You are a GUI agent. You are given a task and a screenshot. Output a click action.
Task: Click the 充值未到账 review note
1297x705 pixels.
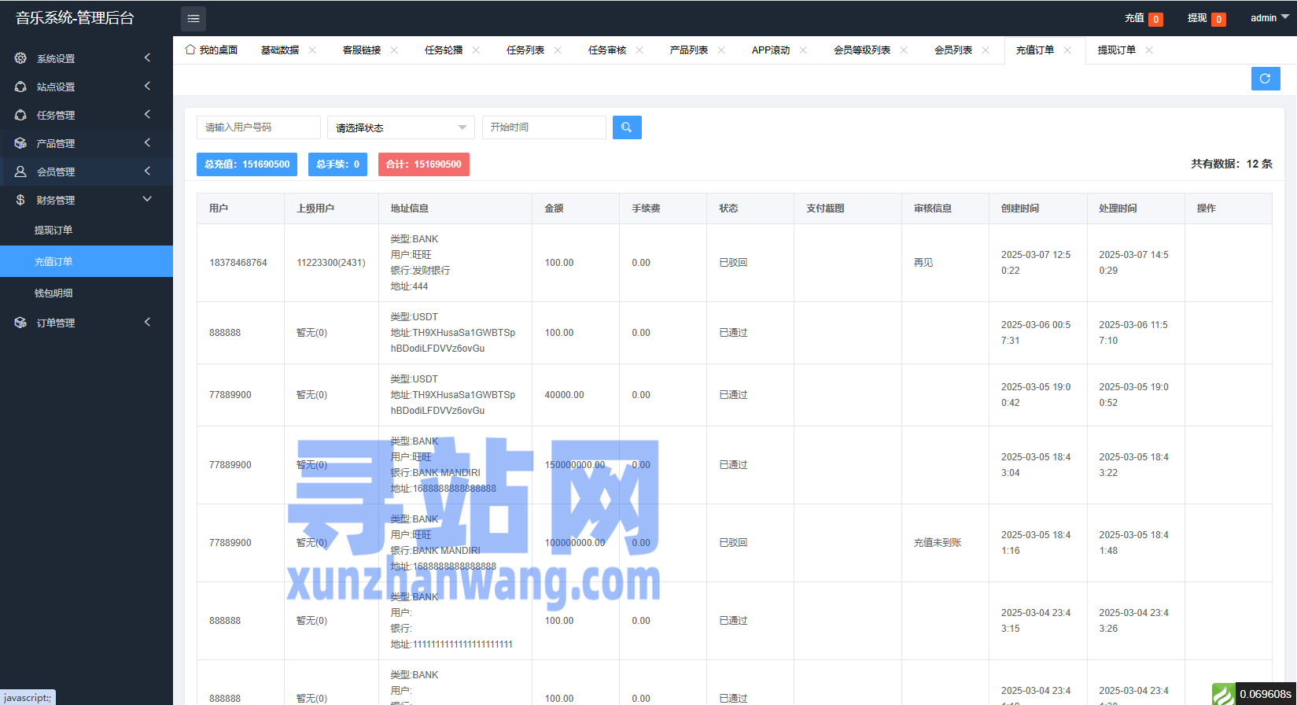[x=938, y=543]
